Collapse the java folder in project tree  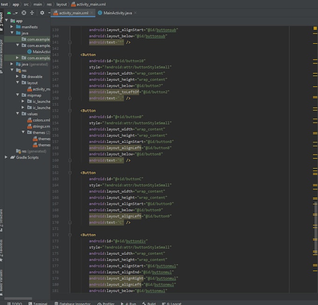(x=12, y=33)
